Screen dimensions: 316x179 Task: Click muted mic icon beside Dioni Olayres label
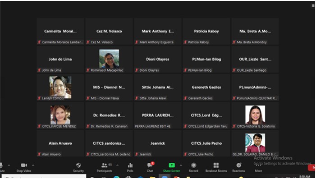(137, 70)
